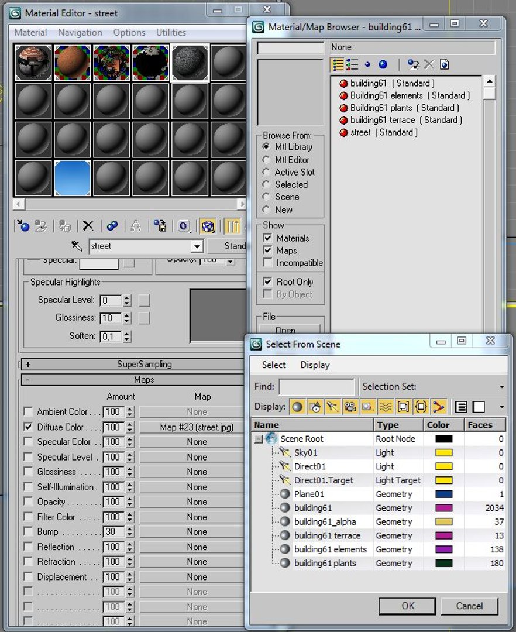Click Select None icon in Select From Scene
This screenshot has width=516, height=632.
point(479,407)
